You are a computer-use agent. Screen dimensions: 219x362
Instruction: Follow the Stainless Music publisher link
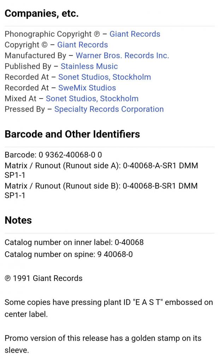tap(89, 66)
